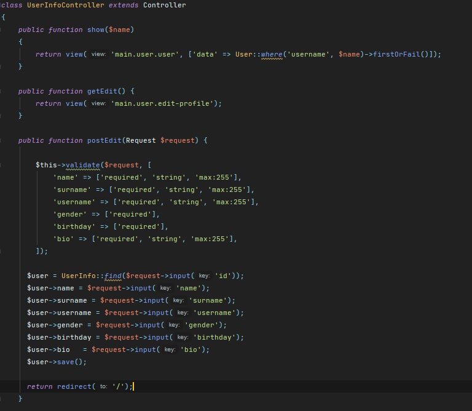Click $user->username assignment target
This screenshot has width=472, height=411.
pos(59,313)
